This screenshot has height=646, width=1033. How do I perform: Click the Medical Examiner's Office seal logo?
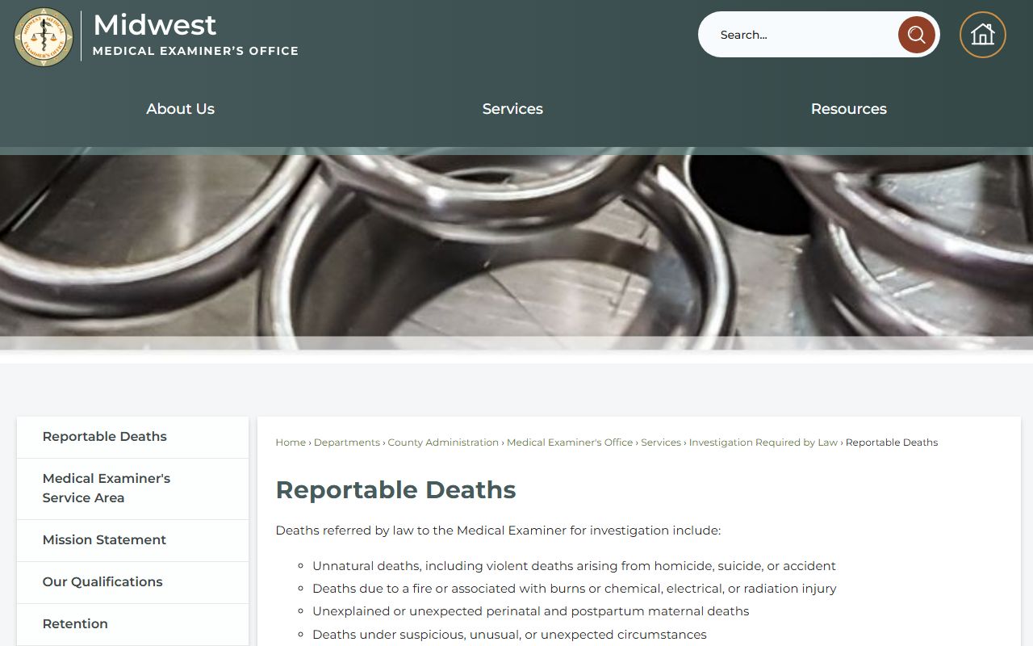pyautogui.click(x=44, y=37)
